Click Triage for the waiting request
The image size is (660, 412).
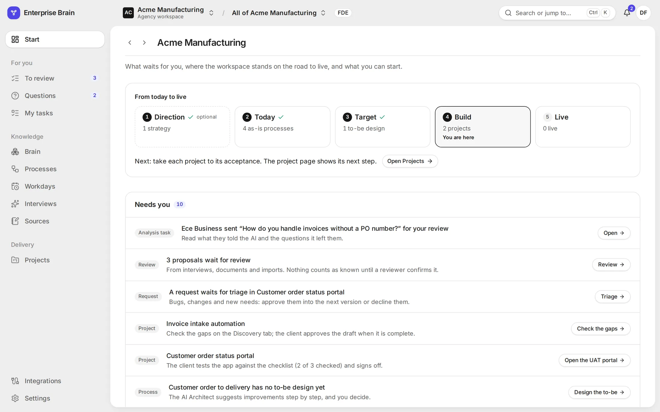pyautogui.click(x=612, y=297)
